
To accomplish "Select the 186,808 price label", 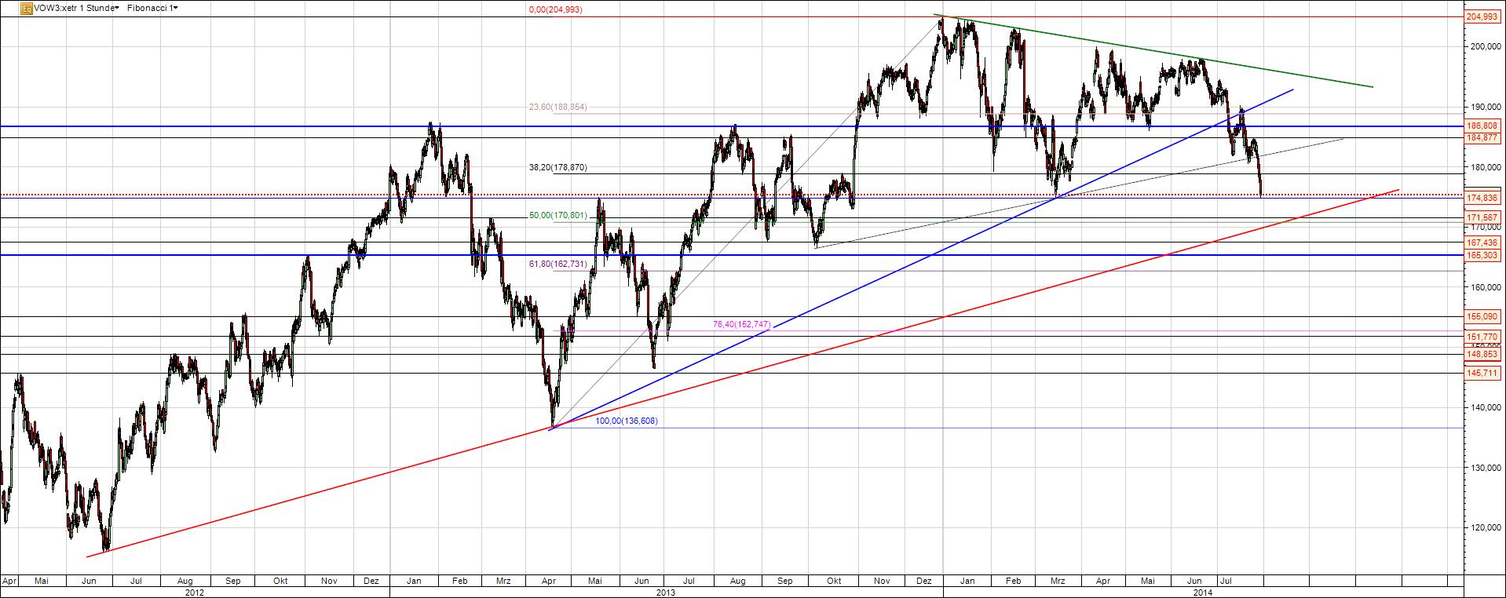I will pos(1484,126).
